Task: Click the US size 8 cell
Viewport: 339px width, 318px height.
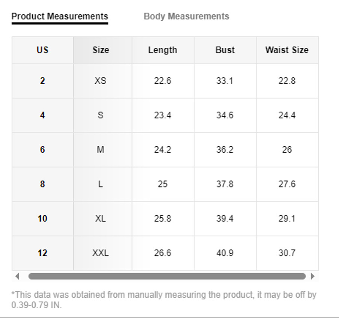Action: point(42,184)
